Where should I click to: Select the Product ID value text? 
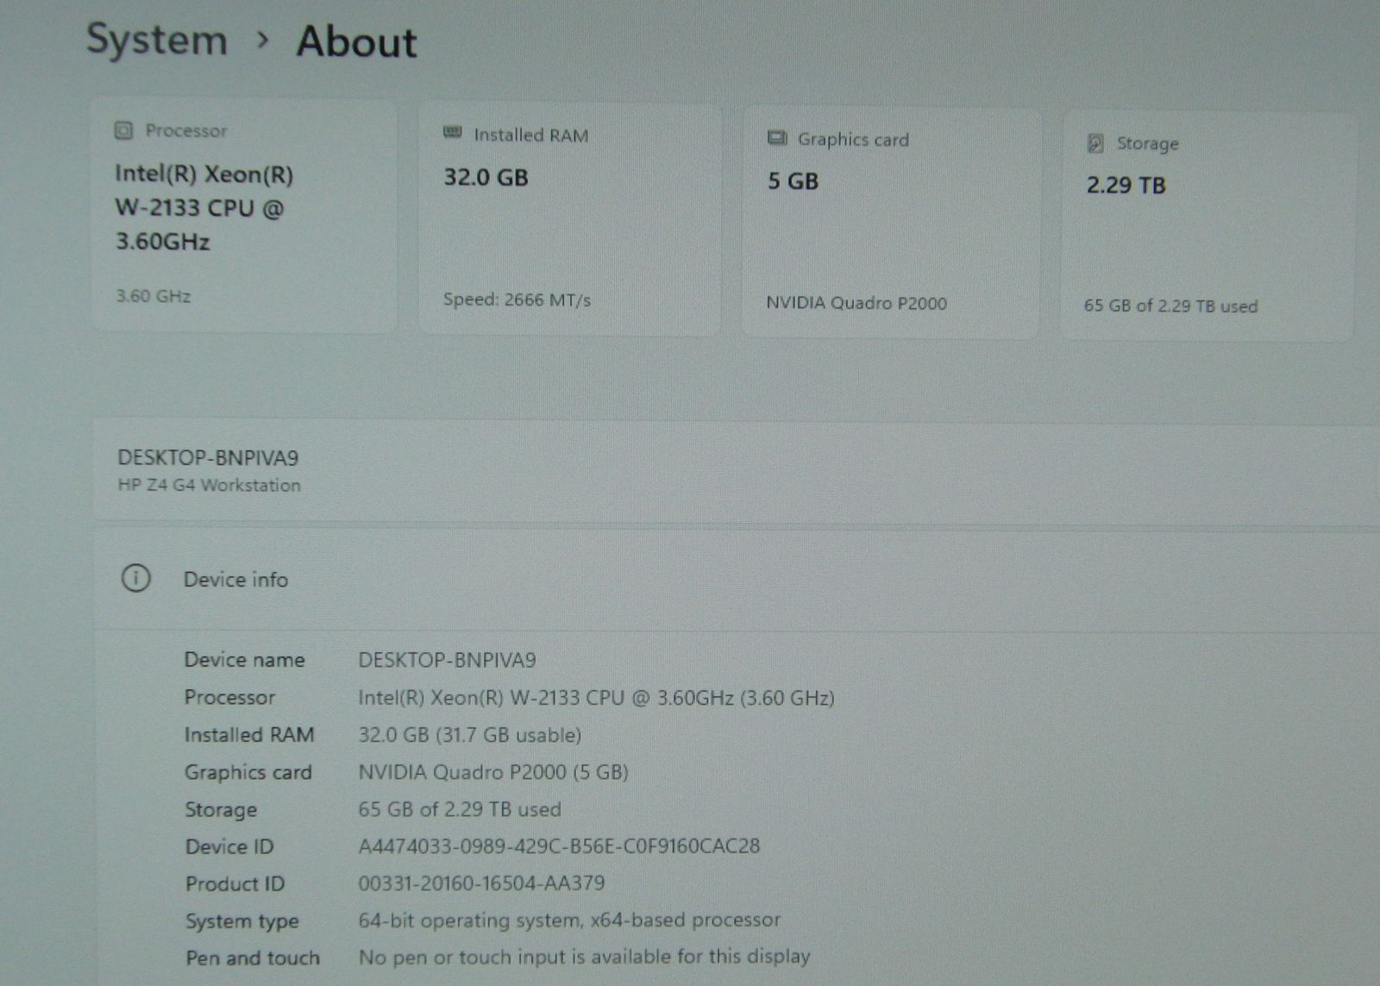[481, 883]
